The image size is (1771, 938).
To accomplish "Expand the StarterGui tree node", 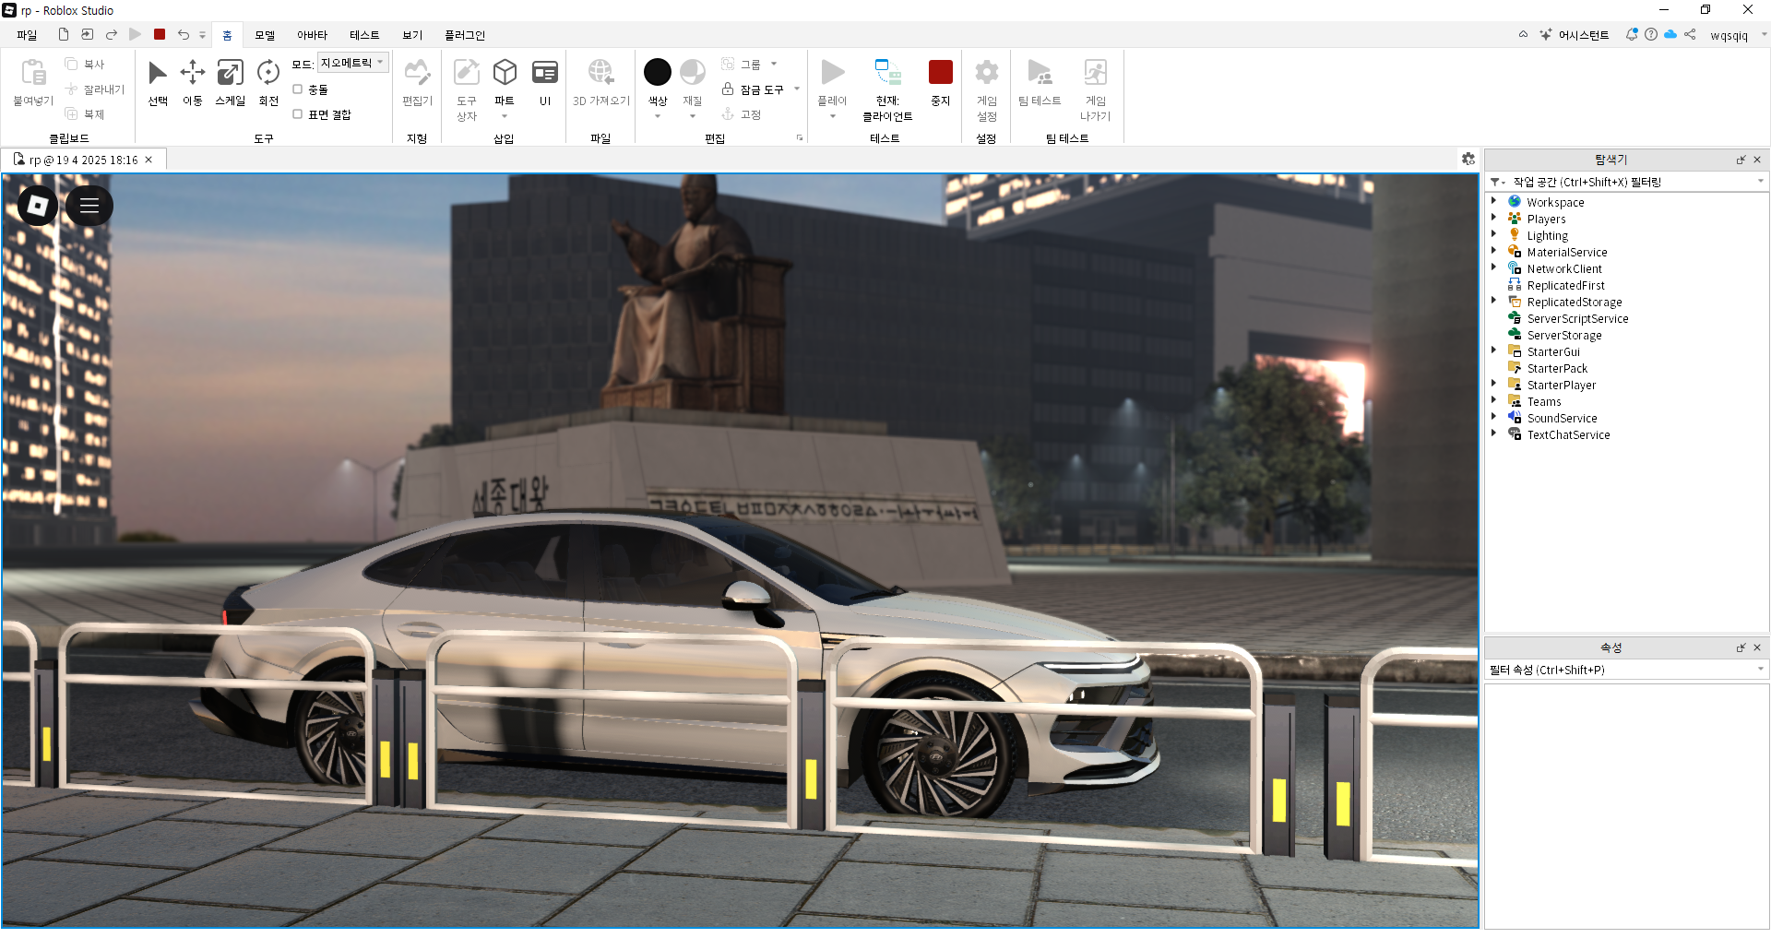I will 1494,350.
